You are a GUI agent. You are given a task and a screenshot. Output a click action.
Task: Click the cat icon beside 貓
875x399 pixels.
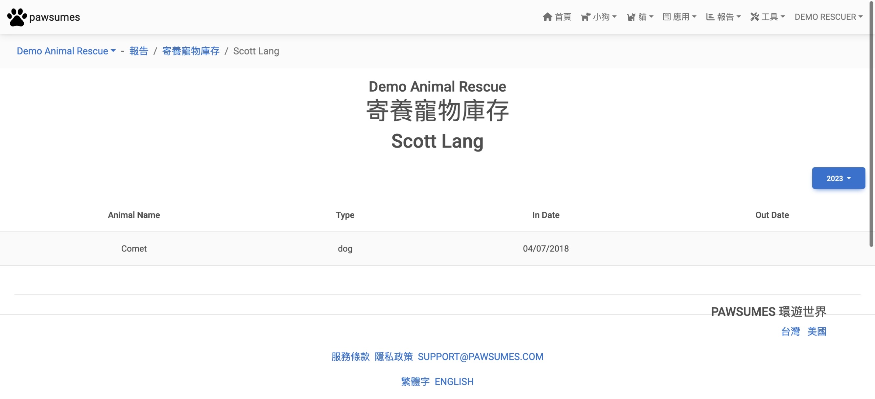pos(631,17)
